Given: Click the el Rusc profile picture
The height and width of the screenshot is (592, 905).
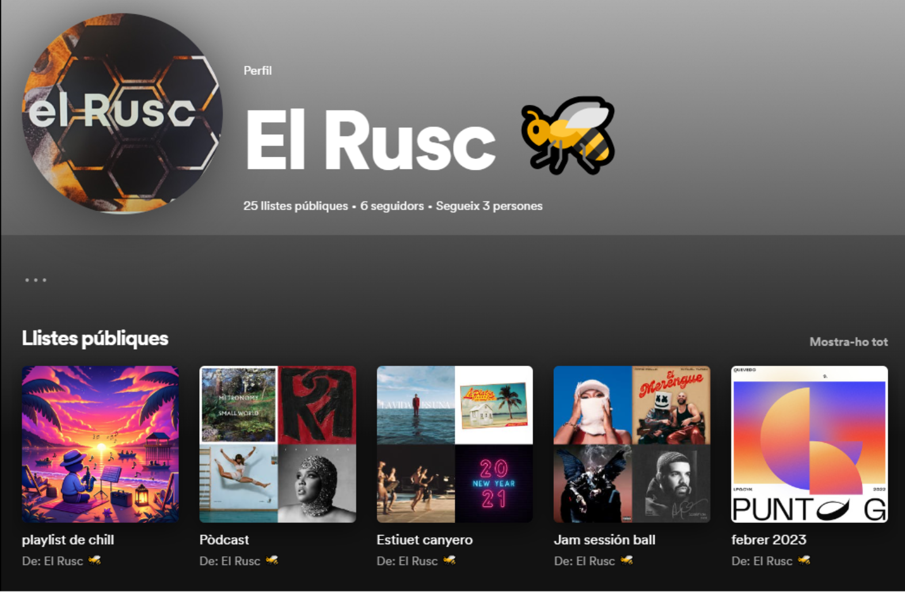Looking at the screenshot, I should [x=122, y=113].
